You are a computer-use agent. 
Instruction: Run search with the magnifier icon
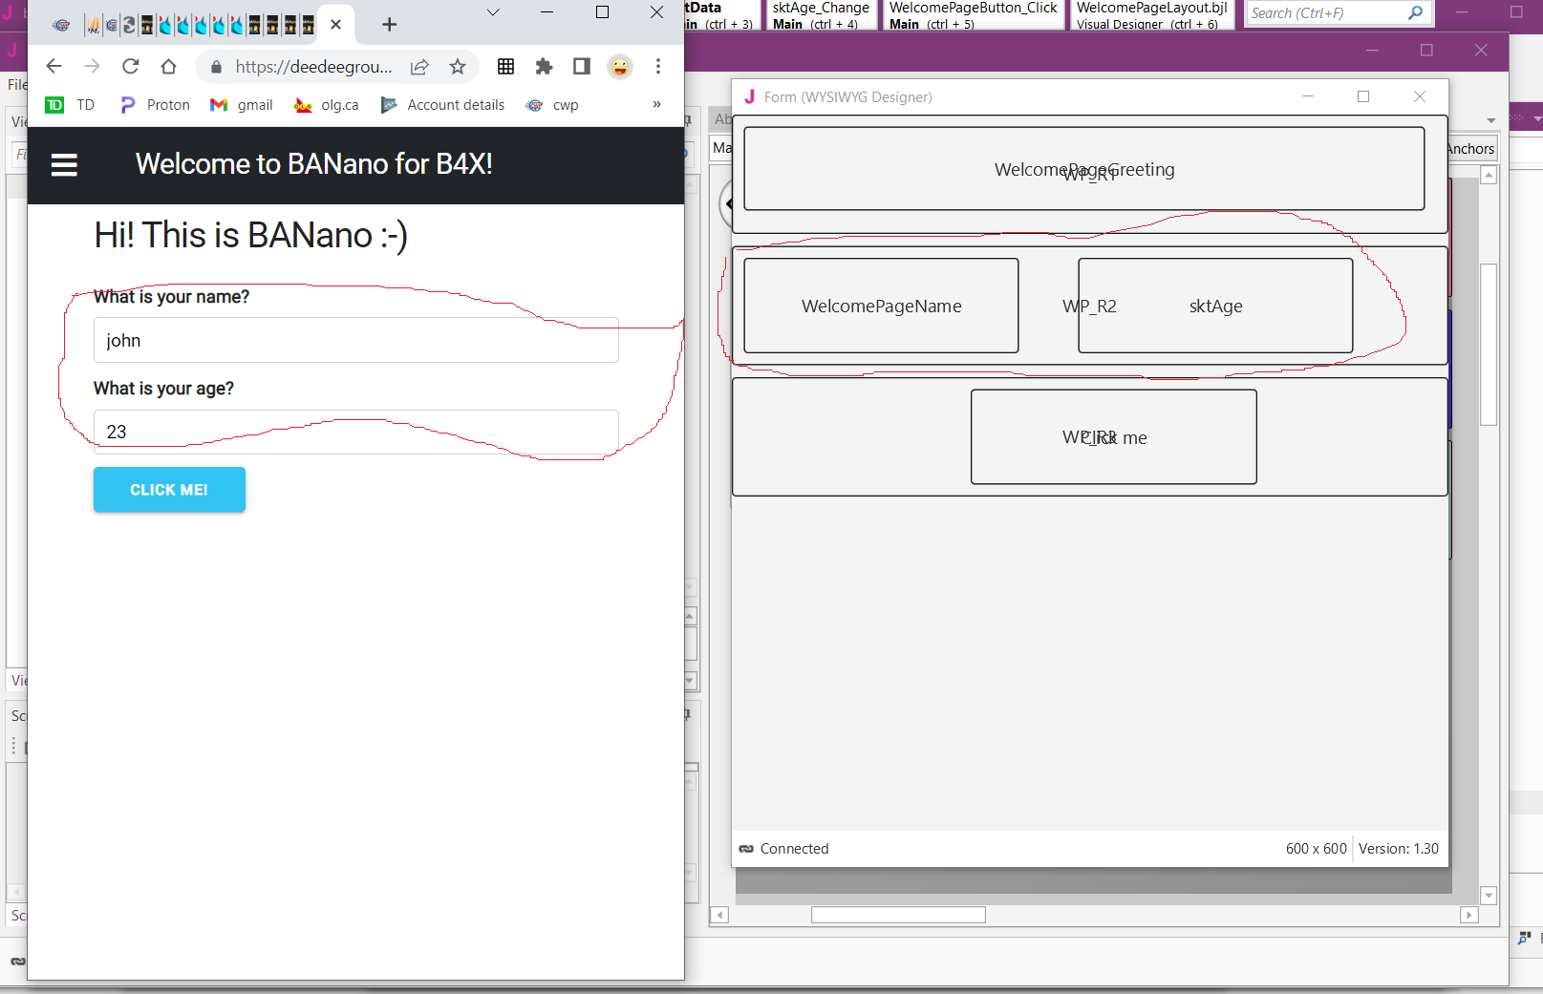tap(1416, 13)
